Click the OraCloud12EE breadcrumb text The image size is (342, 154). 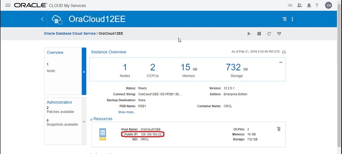click(x=111, y=33)
